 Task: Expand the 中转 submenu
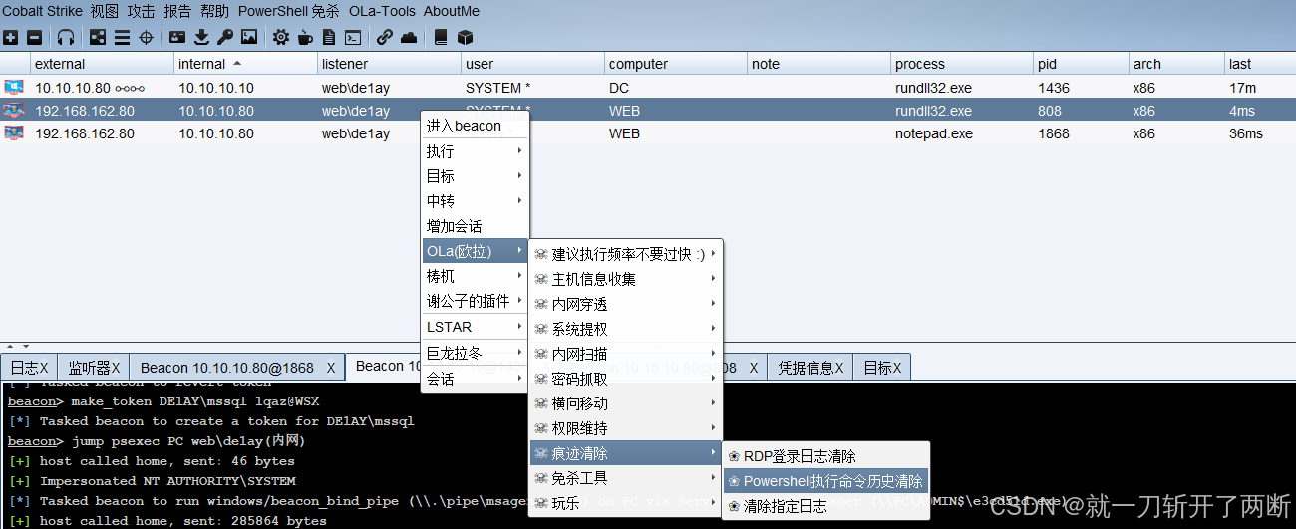[475, 201]
